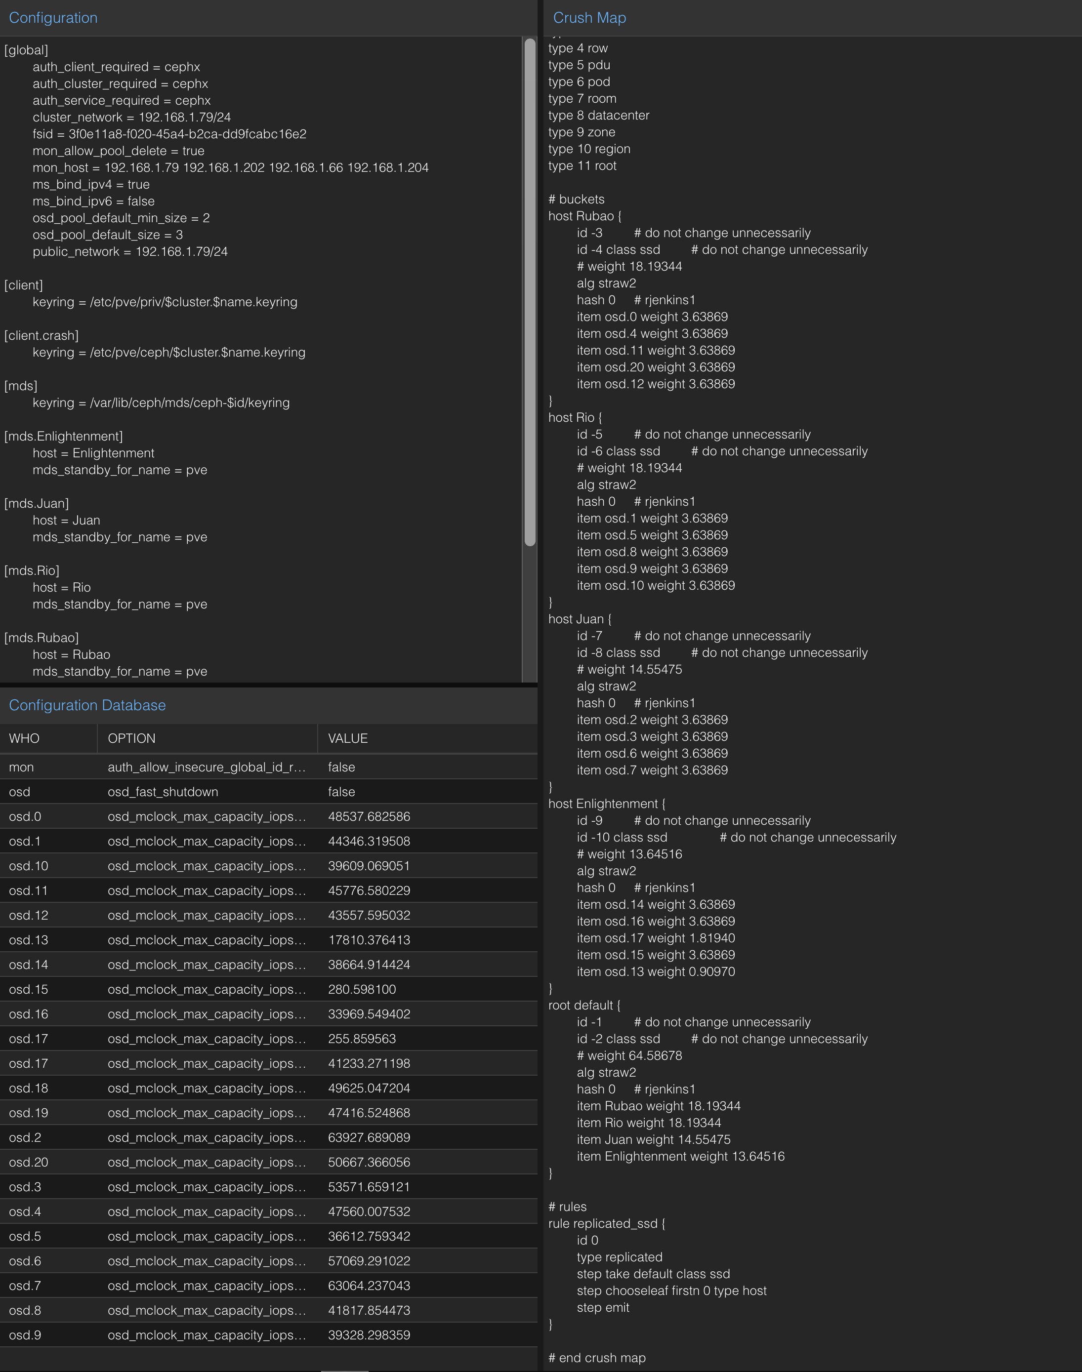Click the mon_host line in configuration
1082x1372 pixels.
(x=231, y=168)
